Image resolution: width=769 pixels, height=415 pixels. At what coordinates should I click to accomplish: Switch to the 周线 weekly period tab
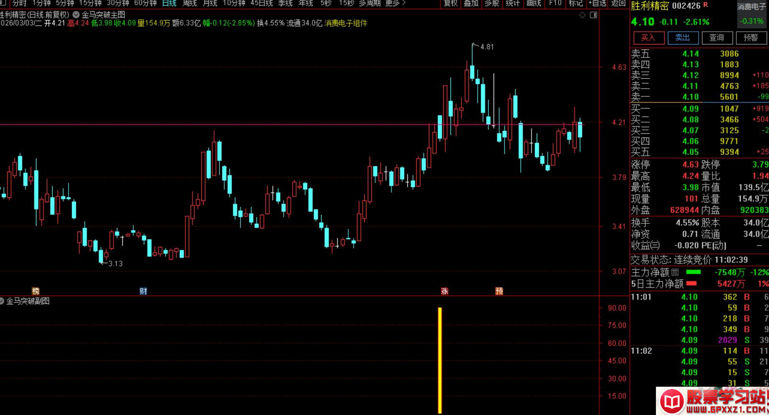point(190,3)
